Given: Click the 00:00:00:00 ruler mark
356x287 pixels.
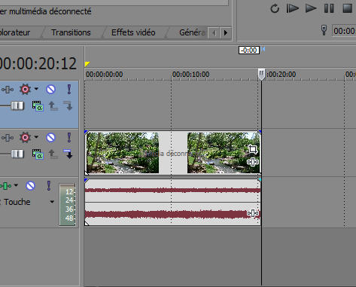Looking at the screenshot, I should 104,75.
